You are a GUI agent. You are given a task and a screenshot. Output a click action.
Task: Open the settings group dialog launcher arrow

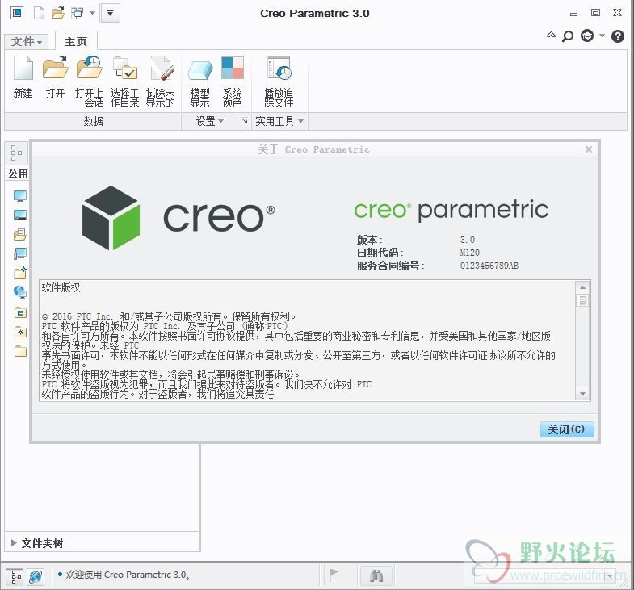tap(244, 121)
